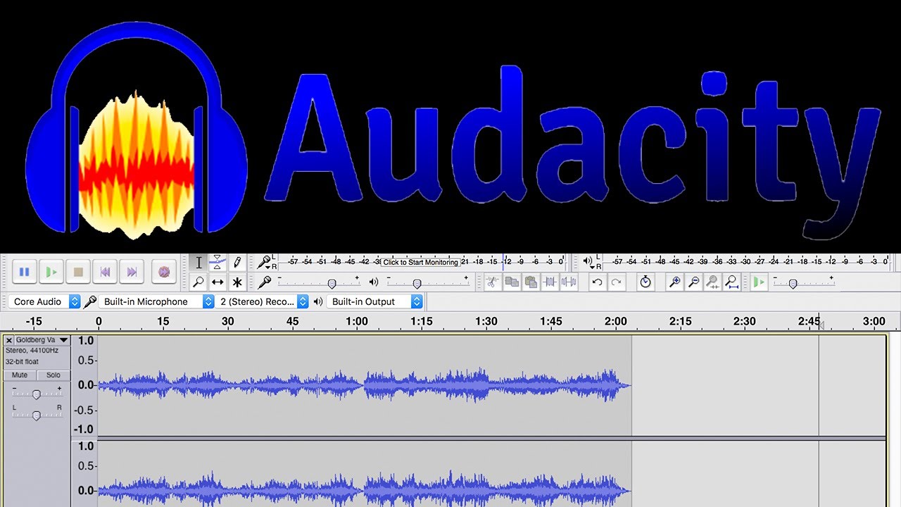Click the timeline ruler at 1:00
The image size is (901, 507).
(357, 321)
